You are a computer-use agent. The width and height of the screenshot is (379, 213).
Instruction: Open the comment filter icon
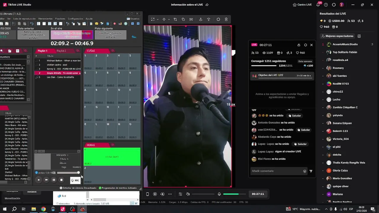[311, 171]
